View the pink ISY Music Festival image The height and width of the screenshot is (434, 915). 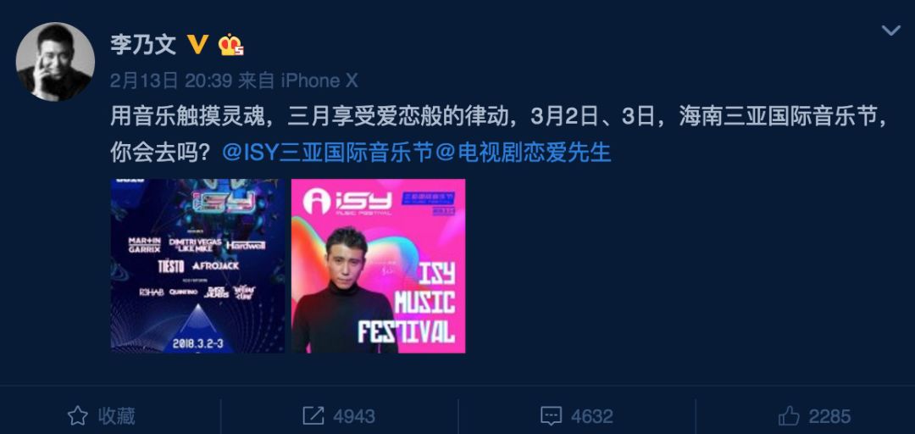tap(378, 266)
